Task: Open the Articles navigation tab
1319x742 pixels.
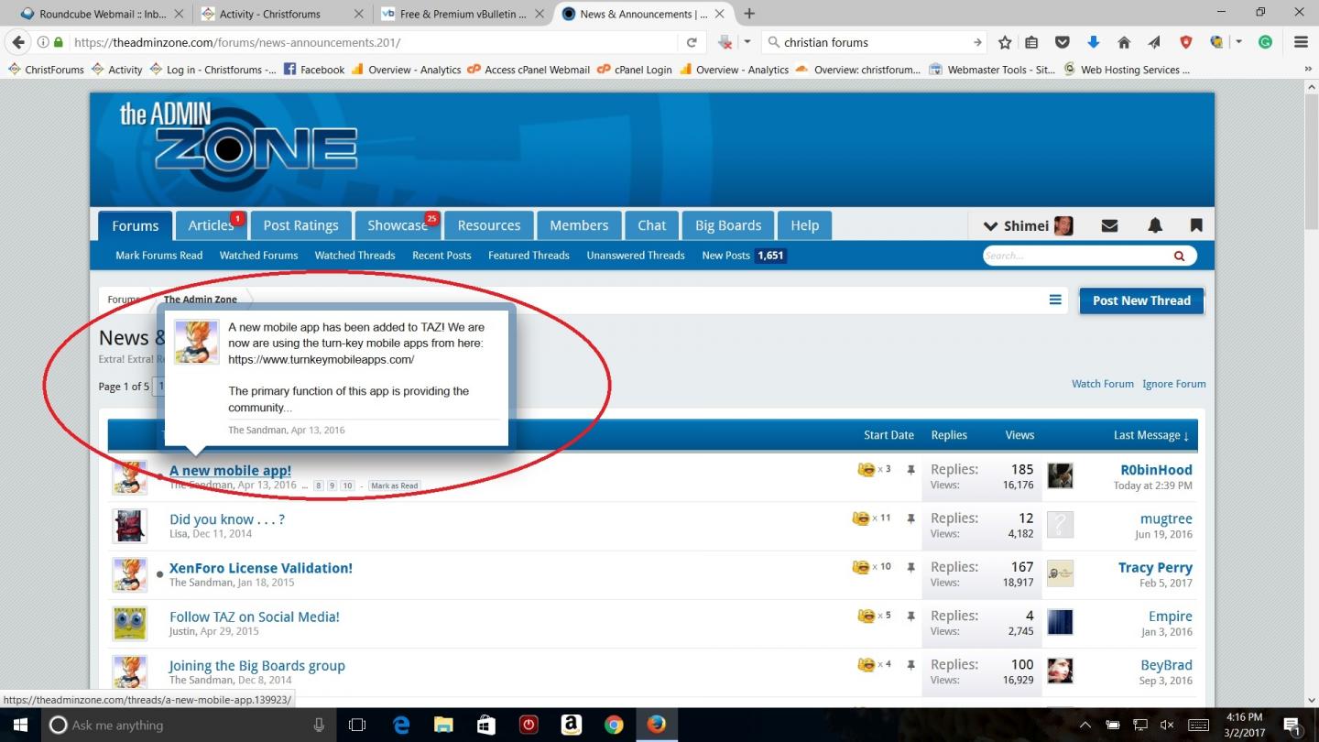Action: point(211,225)
